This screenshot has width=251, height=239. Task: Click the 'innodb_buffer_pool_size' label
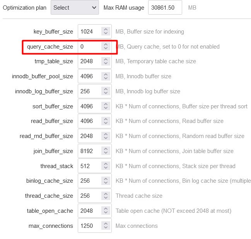click(x=43, y=76)
